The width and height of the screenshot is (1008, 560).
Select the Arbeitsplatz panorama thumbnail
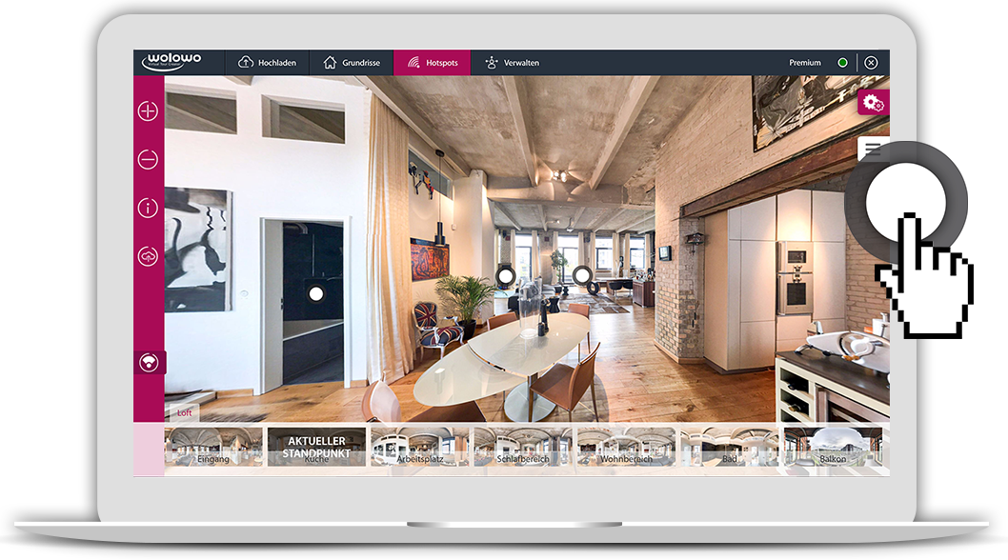tap(420, 447)
